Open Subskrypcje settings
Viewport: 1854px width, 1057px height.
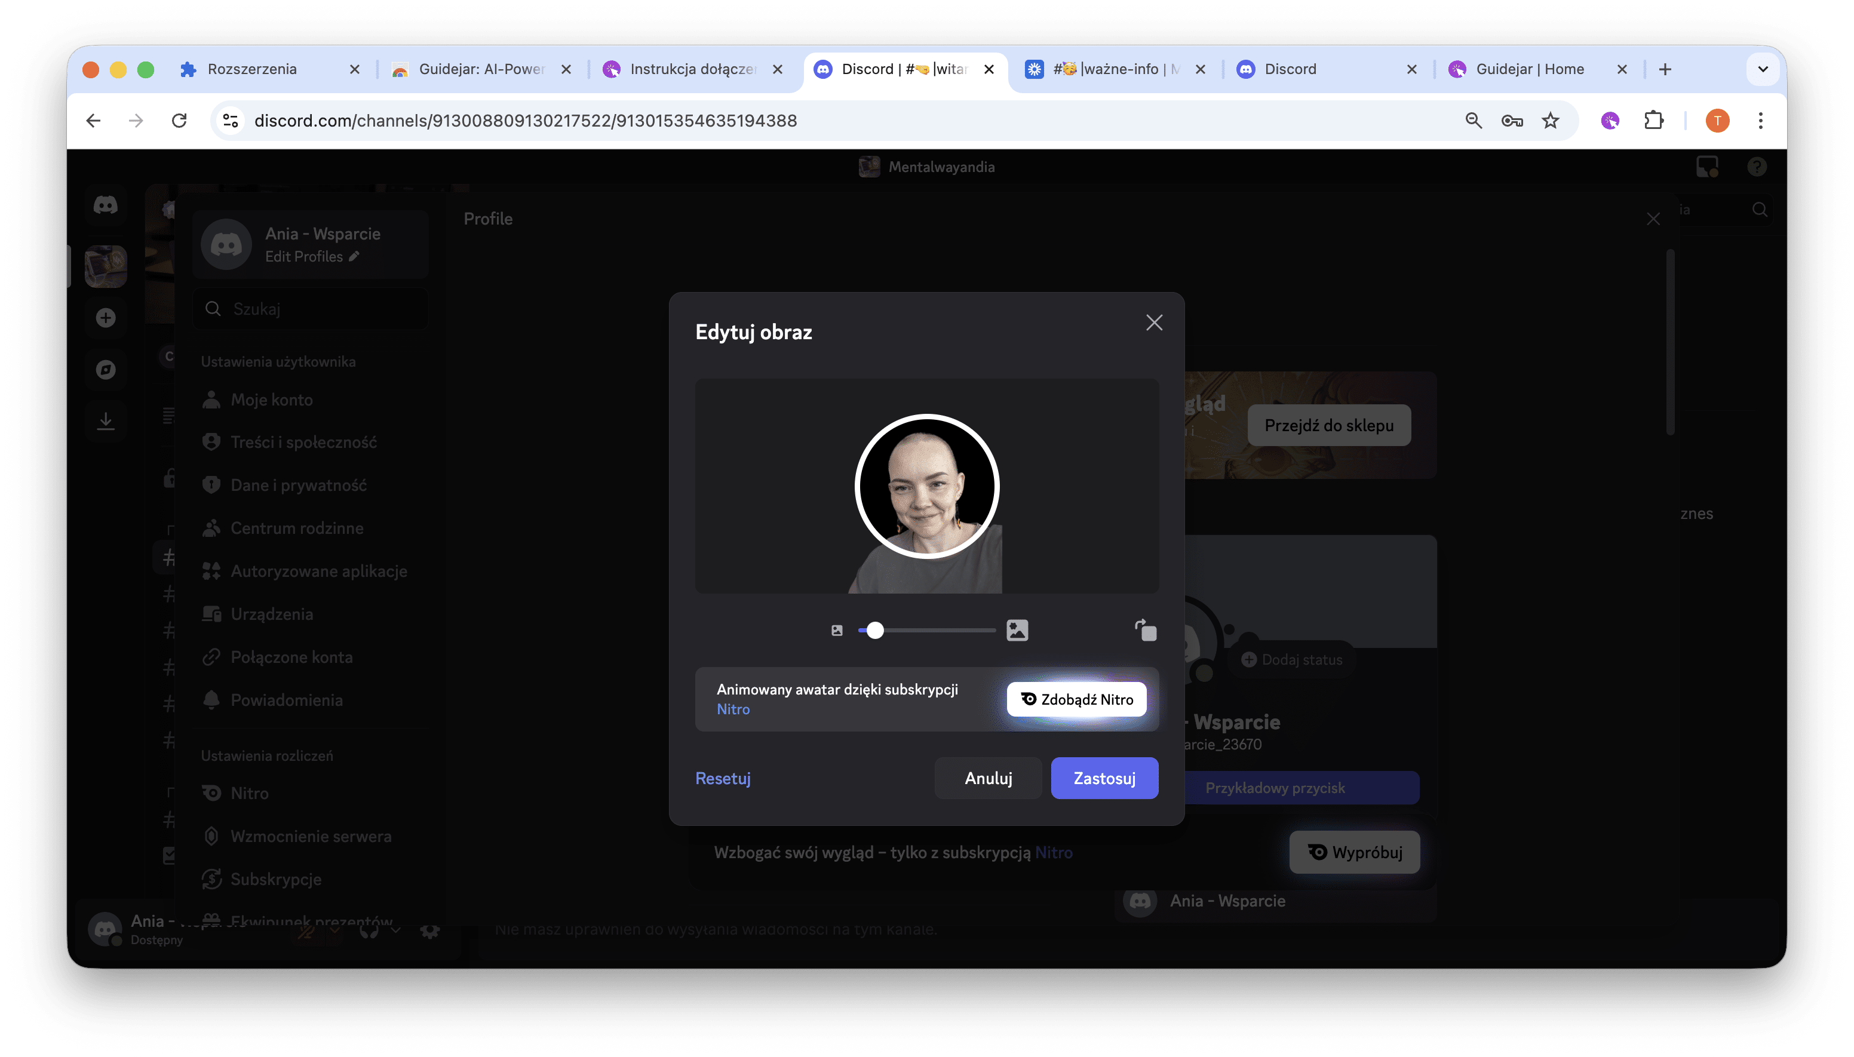[x=311, y=879]
